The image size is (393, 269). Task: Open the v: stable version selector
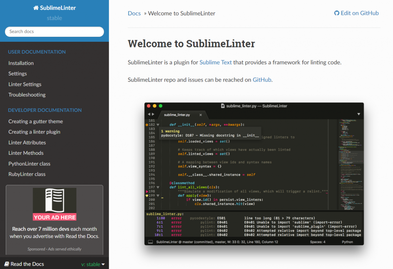(92, 264)
